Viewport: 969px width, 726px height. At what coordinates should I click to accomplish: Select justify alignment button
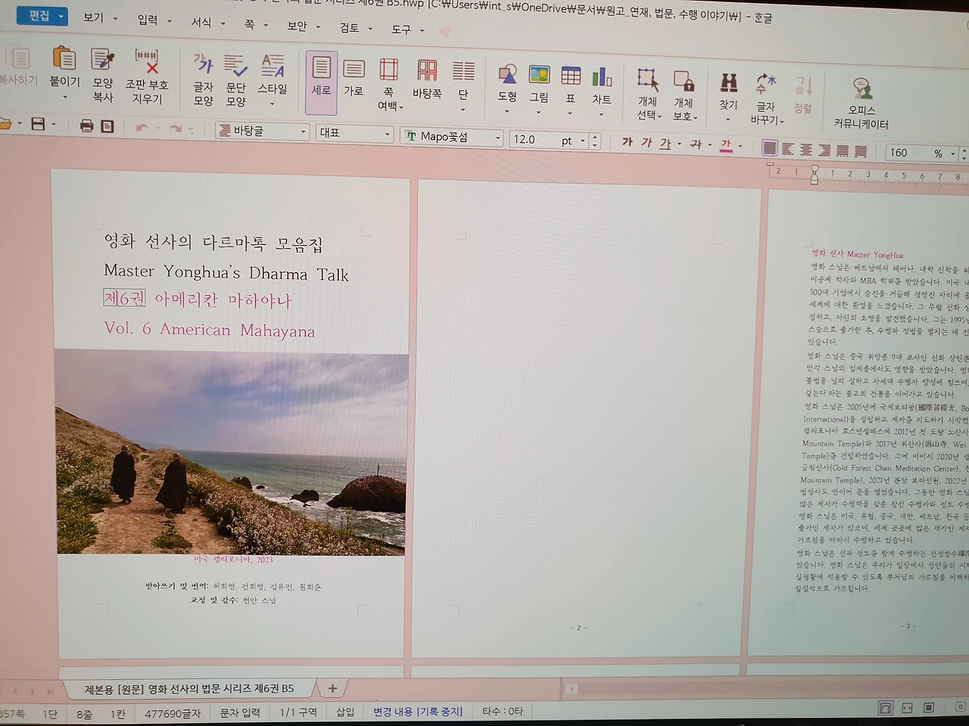coord(770,148)
